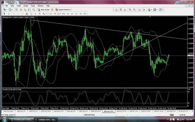Open the Navigator favorites icon

pos(25,10)
